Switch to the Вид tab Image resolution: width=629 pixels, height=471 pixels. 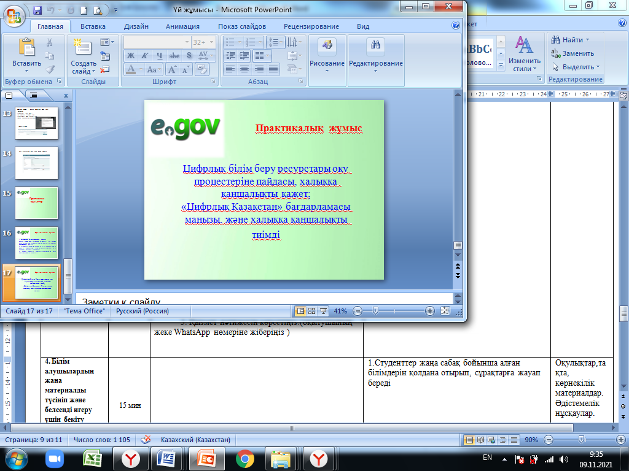(x=363, y=26)
